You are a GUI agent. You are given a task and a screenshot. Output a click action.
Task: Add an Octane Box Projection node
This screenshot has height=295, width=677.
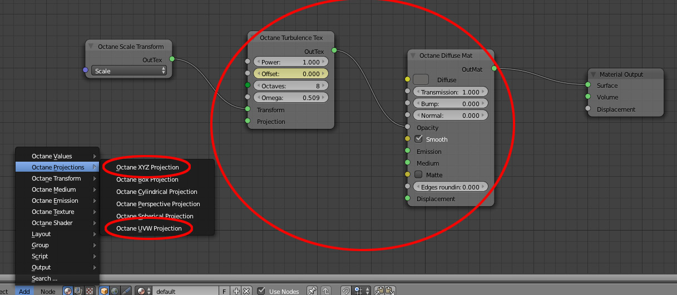click(157, 179)
